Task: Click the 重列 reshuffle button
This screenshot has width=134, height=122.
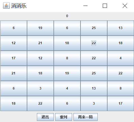Action: pos(64,117)
